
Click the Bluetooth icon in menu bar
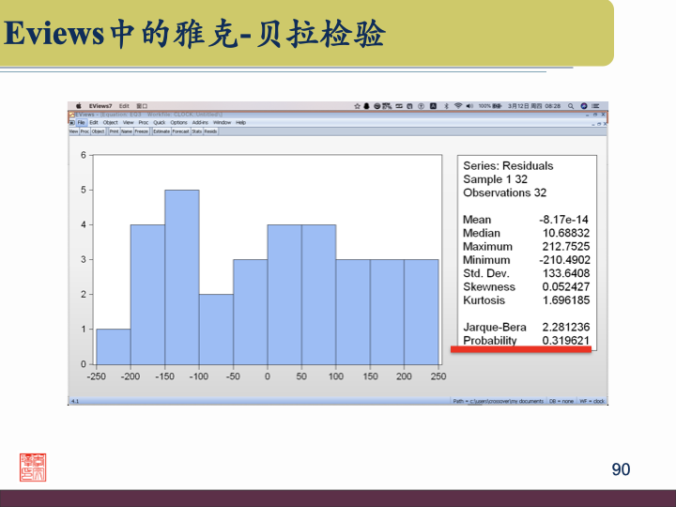(446, 106)
